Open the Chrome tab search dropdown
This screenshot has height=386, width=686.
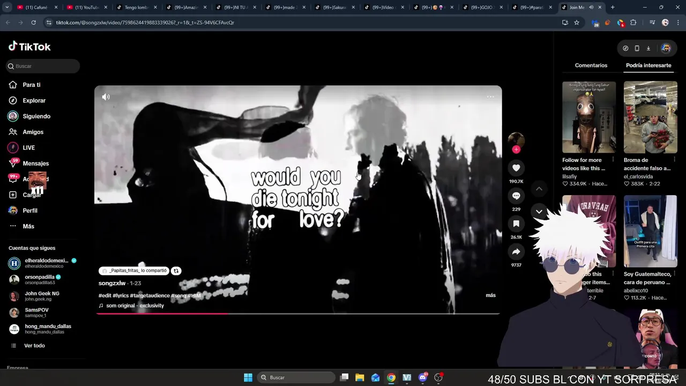[7, 8]
